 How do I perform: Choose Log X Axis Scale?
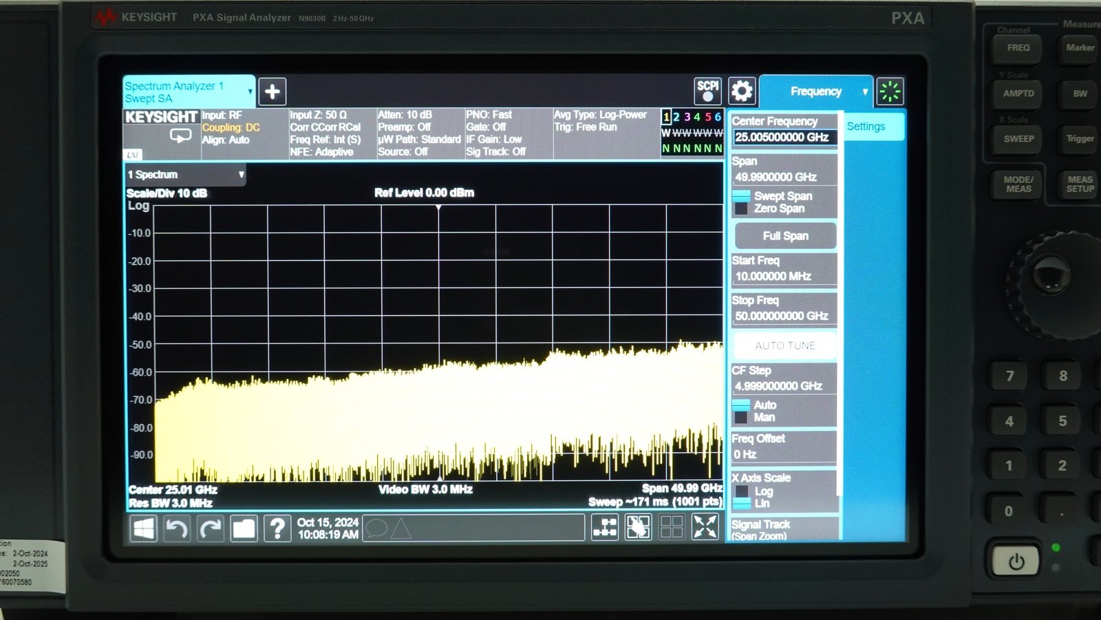756,491
